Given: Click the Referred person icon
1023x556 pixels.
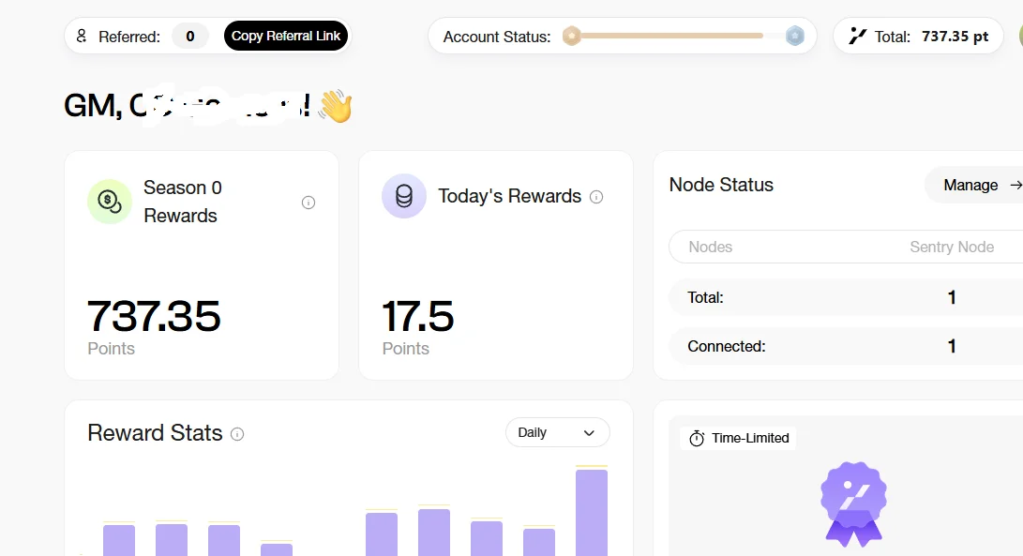Looking at the screenshot, I should click(82, 36).
